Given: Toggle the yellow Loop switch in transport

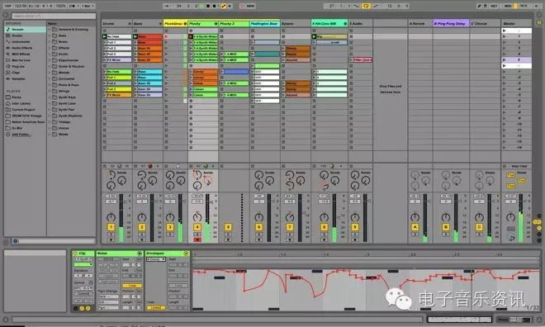Looking at the screenshot, I should pyautogui.click(x=366, y=6).
